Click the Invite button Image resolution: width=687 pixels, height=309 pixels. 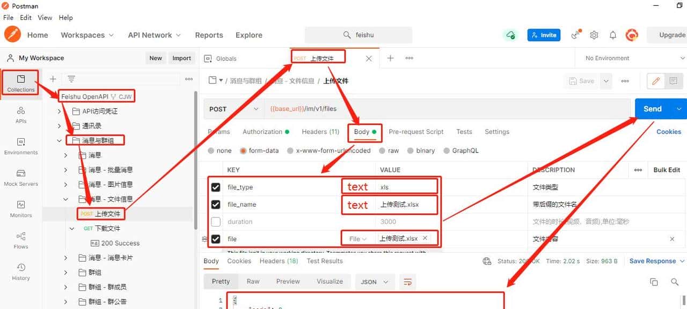(544, 35)
